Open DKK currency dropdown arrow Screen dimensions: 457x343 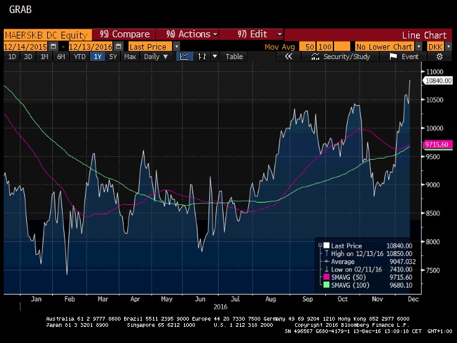pos(448,47)
